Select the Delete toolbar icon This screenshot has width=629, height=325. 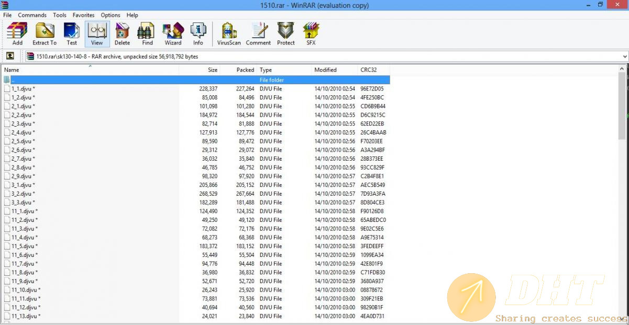122,34
